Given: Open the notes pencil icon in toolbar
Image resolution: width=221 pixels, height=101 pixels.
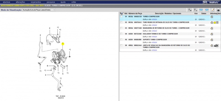Looking at the screenshot, I should [x=213, y=10].
